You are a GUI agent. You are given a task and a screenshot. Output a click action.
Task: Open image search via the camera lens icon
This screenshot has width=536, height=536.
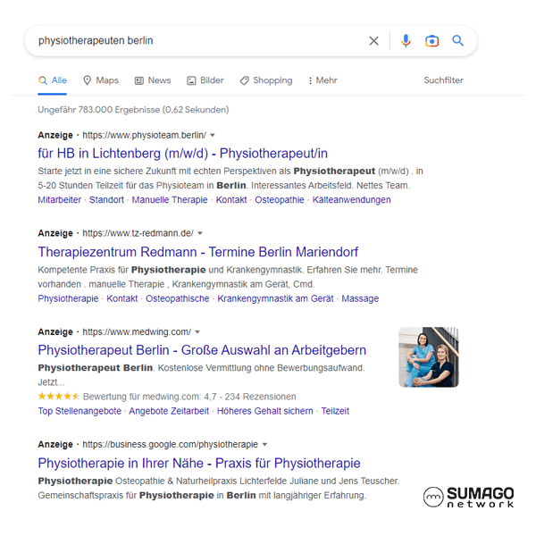431,41
